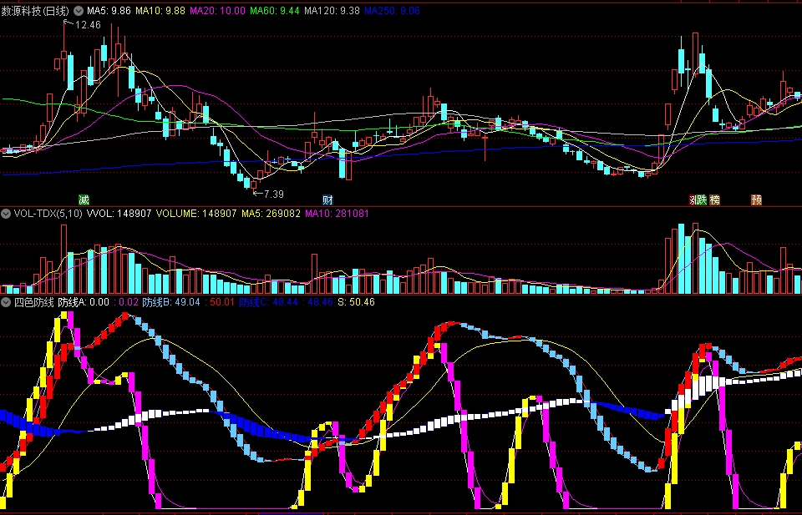Click the VOLUME: 148907 value
The image size is (802, 515).
(x=196, y=214)
